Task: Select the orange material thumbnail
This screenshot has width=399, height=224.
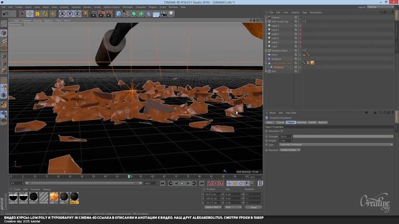Action: 54,198
